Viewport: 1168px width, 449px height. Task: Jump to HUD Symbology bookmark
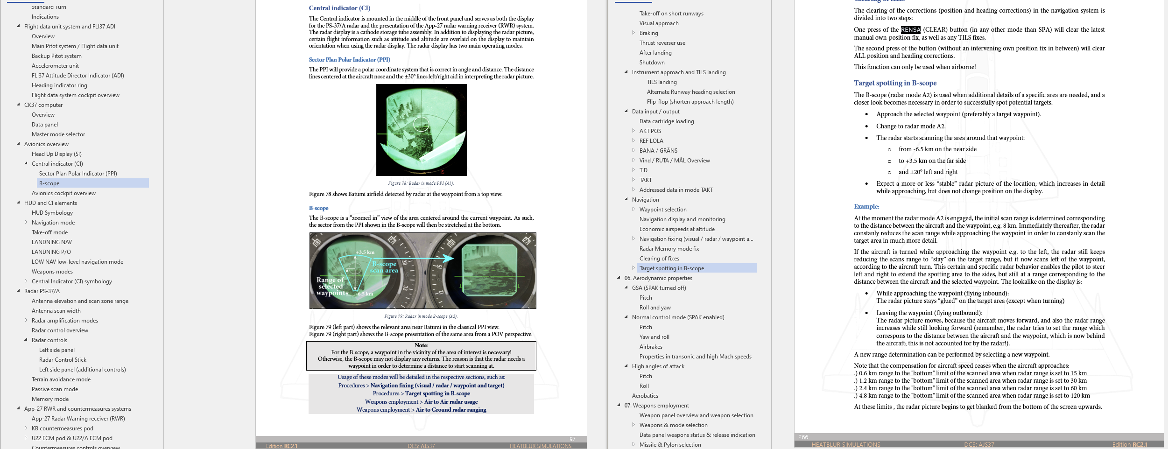tap(52, 213)
